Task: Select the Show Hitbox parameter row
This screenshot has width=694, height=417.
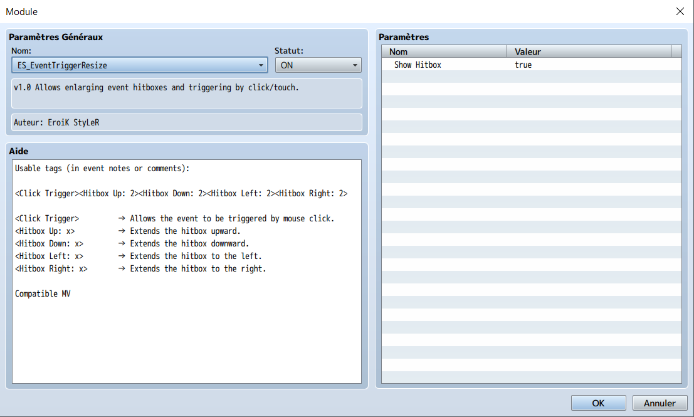Action: point(531,65)
